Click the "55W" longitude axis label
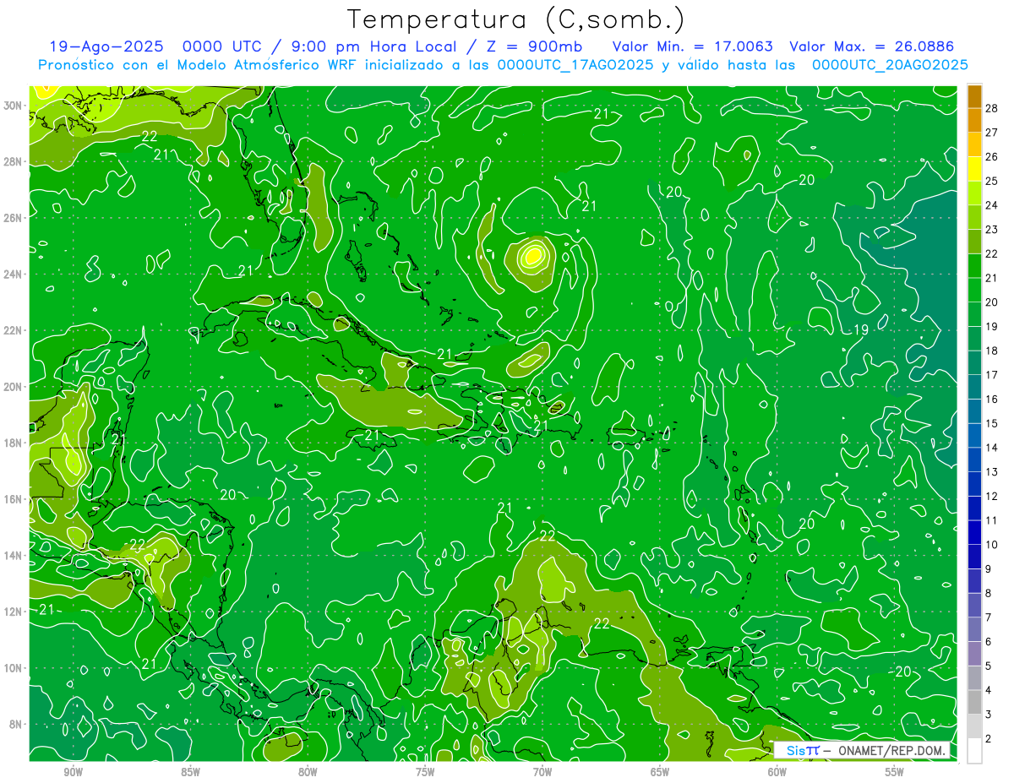The height and width of the screenshot is (783, 1014). tap(895, 773)
